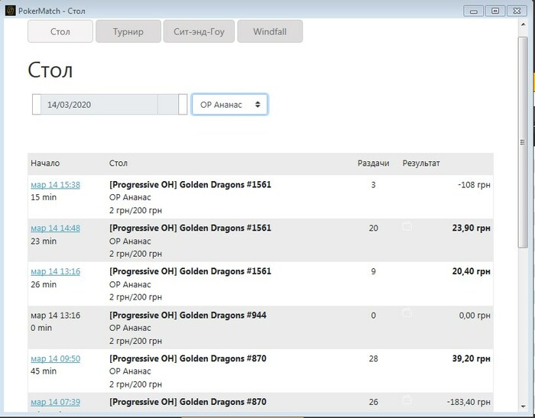The height and width of the screenshot is (418, 535).
Task: Click the Результат column header
Action: click(421, 163)
